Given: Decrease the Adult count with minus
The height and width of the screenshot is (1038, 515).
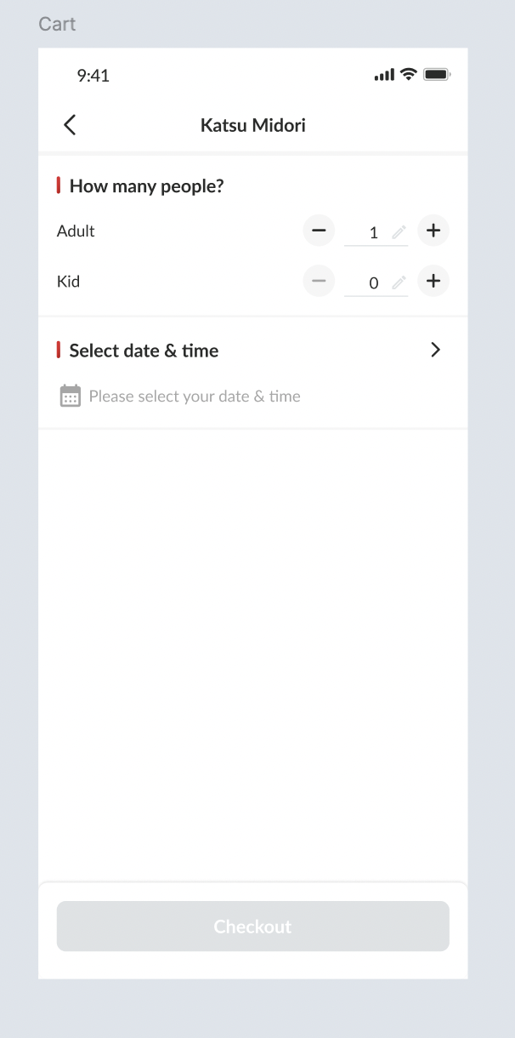Looking at the screenshot, I should [x=319, y=231].
